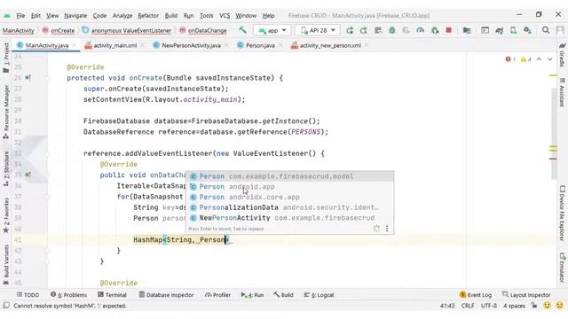Click the UTF-8 encoding selector
Viewport: 568px width, 319px height.
pos(488,306)
